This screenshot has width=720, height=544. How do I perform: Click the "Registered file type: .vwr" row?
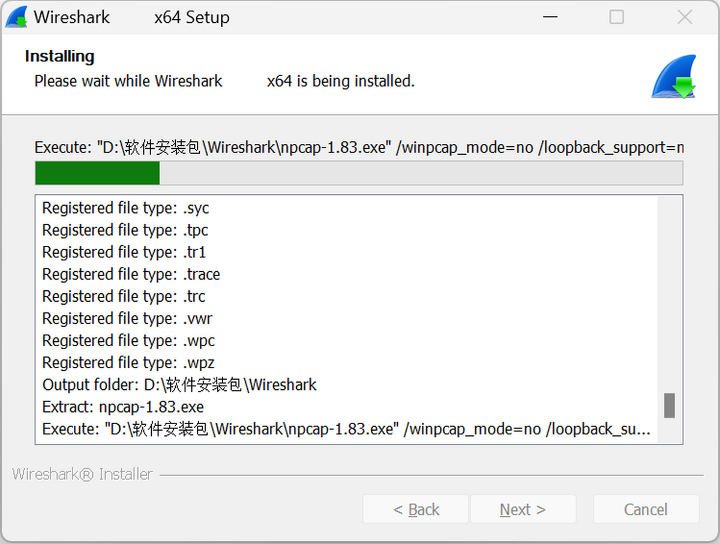127,318
